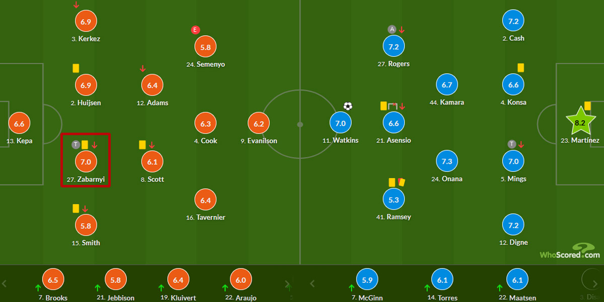This screenshot has height=302, width=604.
Task: Click the goal ball icon above Watkins
Action: [x=348, y=106]
